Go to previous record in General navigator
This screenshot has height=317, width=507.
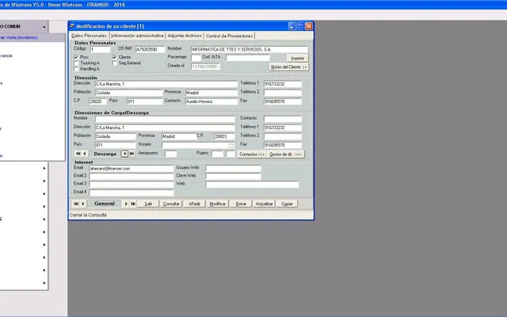[82, 204]
